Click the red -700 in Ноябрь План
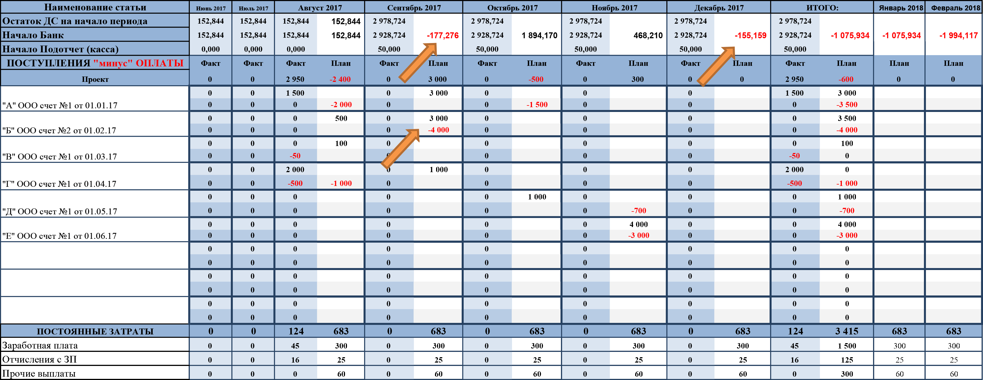The image size is (983, 380). click(x=638, y=210)
